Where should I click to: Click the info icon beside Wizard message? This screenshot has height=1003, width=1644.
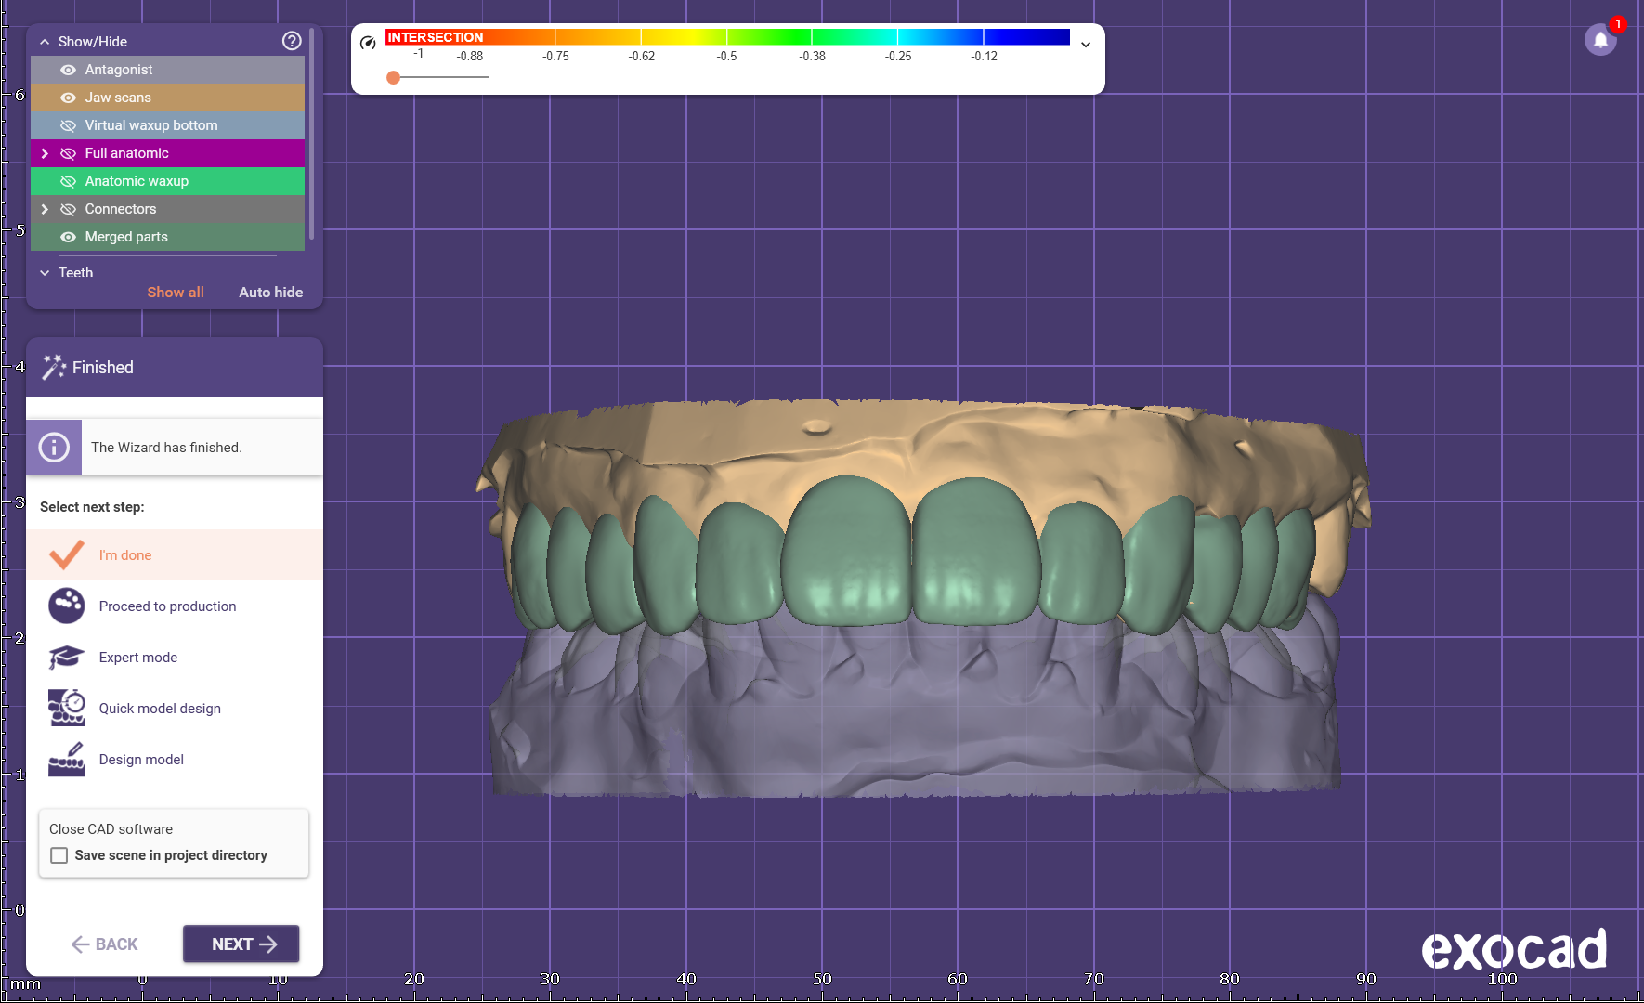pos(54,448)
